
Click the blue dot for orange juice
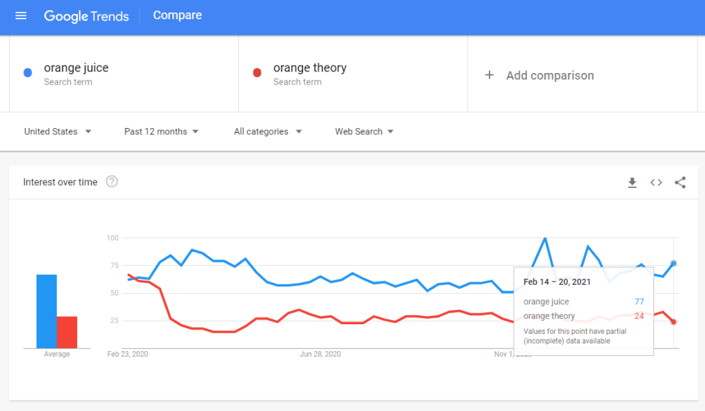click(x=28, y=73)
